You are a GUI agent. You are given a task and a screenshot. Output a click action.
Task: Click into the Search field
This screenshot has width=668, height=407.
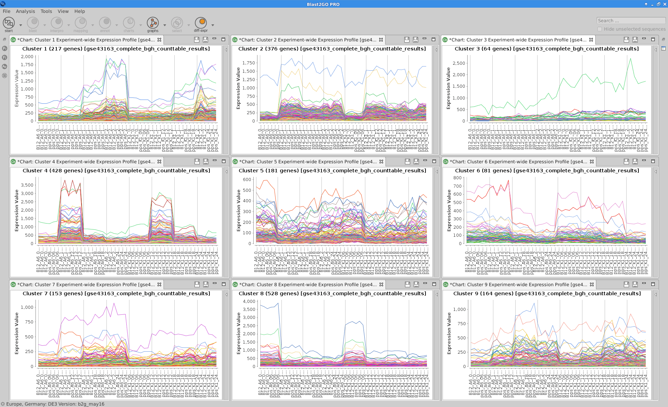631,21
